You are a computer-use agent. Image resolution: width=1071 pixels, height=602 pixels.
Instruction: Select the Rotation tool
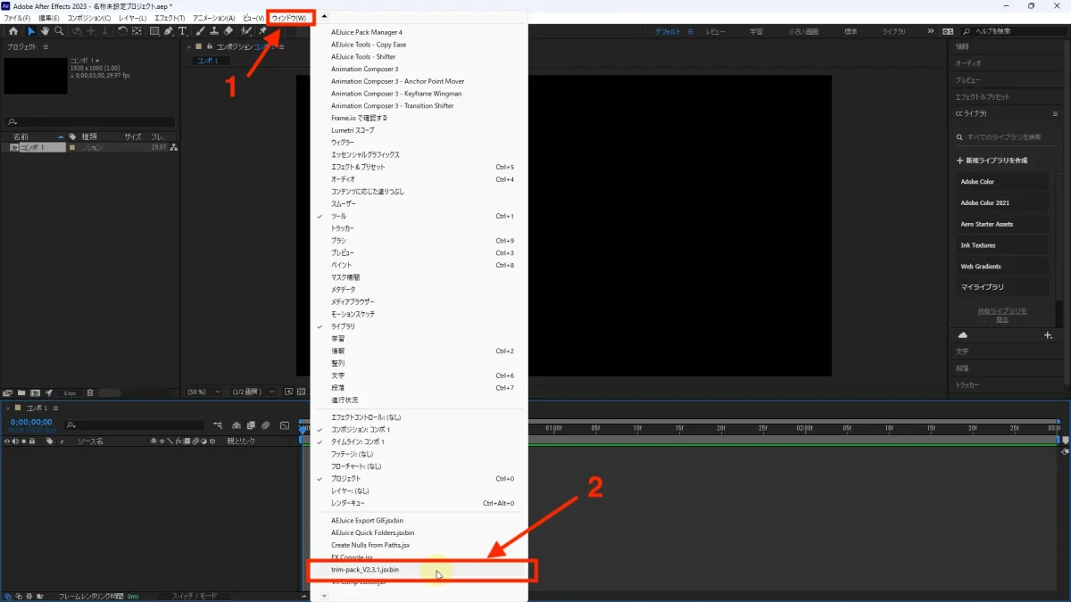click(122, 31)
